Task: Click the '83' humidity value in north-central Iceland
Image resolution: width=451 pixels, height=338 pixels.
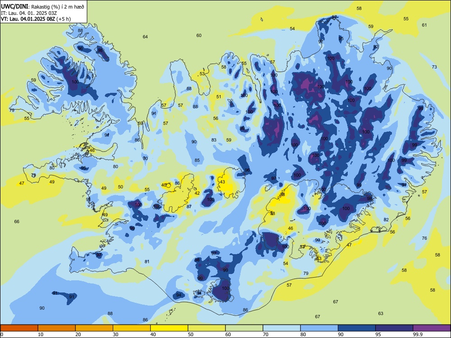Action: point(214,140)
